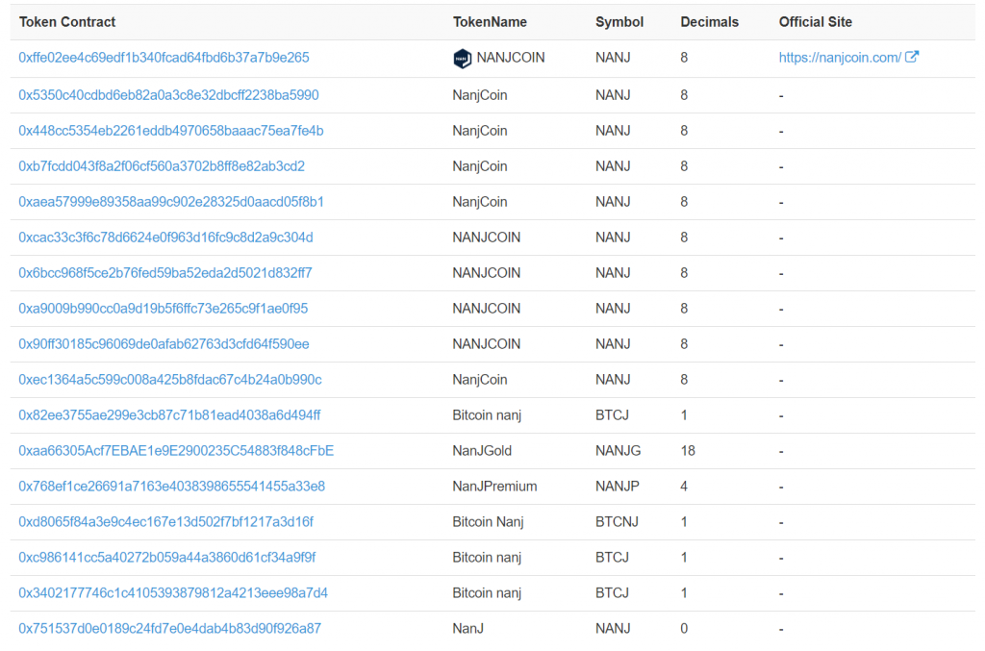Select the NanJPremium token name

494,487
